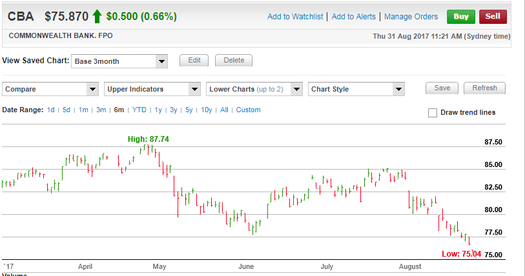This screenshot has width=525, height=276.
Task: Select the 10y date range
Action: (x=206, y=110)
